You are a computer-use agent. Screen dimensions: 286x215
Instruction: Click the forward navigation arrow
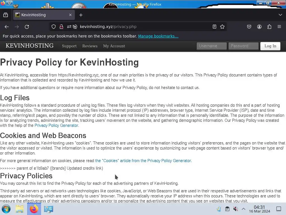17,27
